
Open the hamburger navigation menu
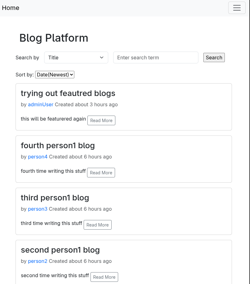pyautogui.click(x=237, y=8)
